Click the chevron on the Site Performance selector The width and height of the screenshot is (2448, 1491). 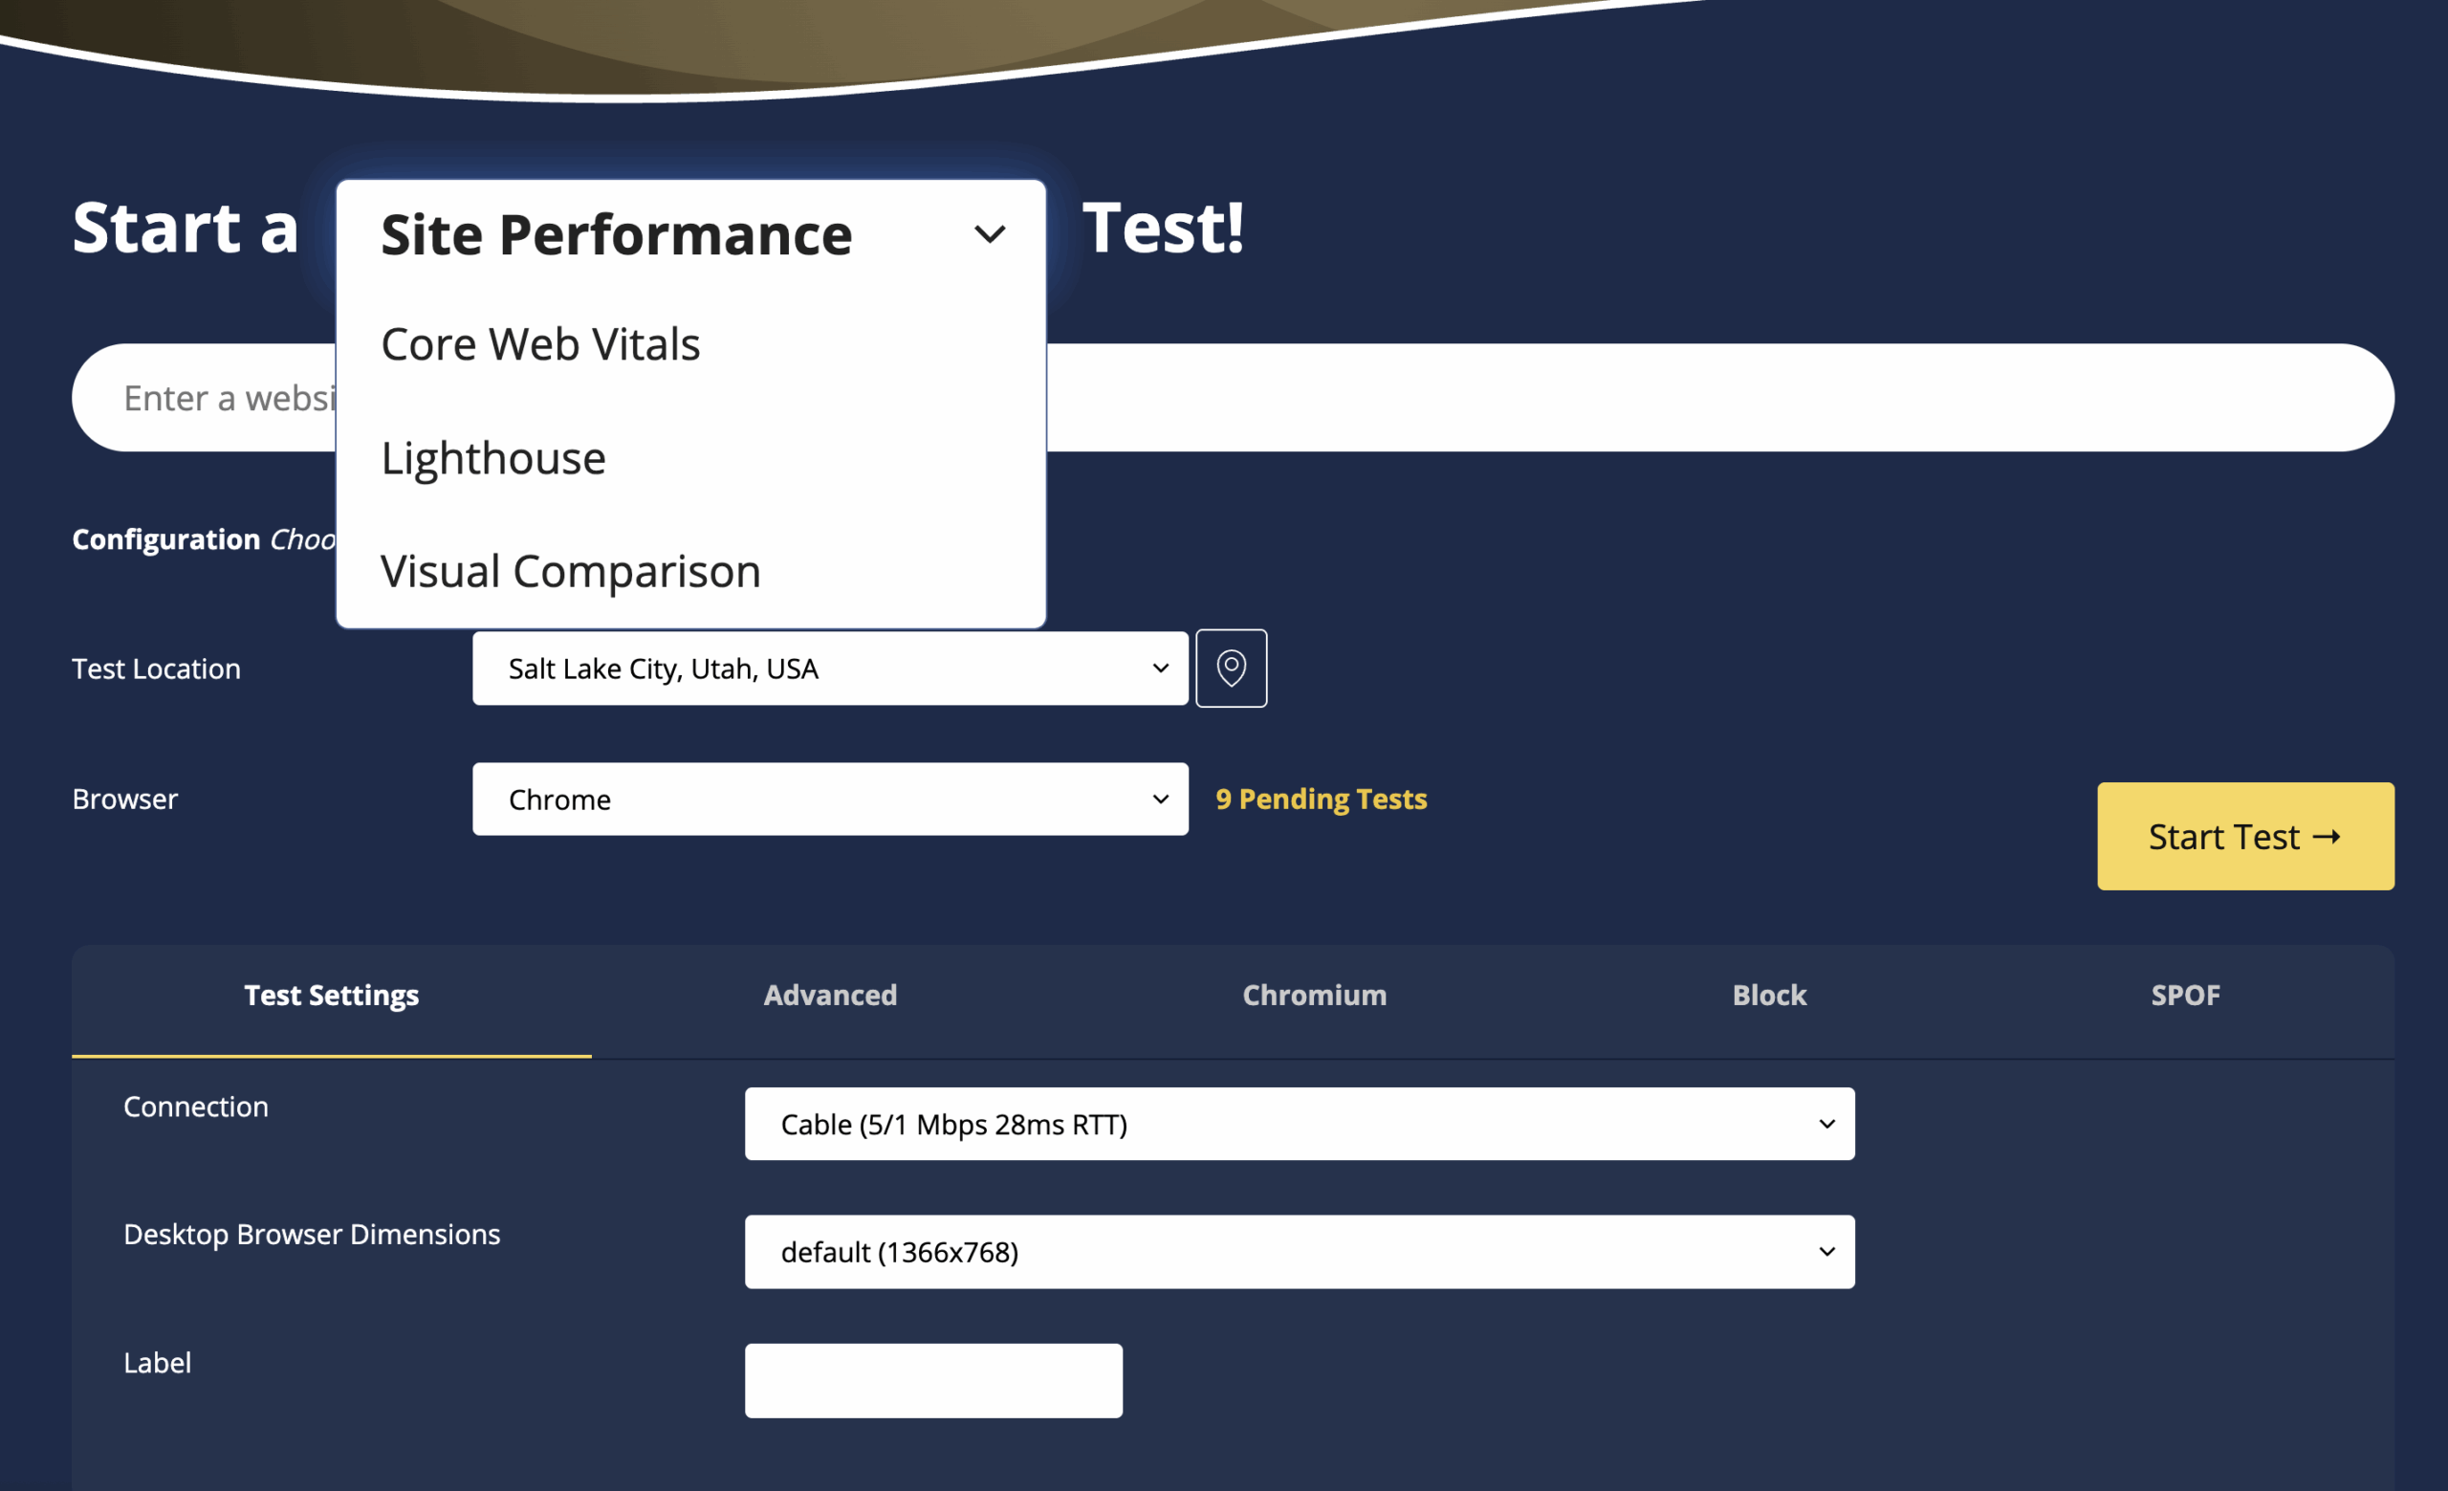click(x=990, y=234)
